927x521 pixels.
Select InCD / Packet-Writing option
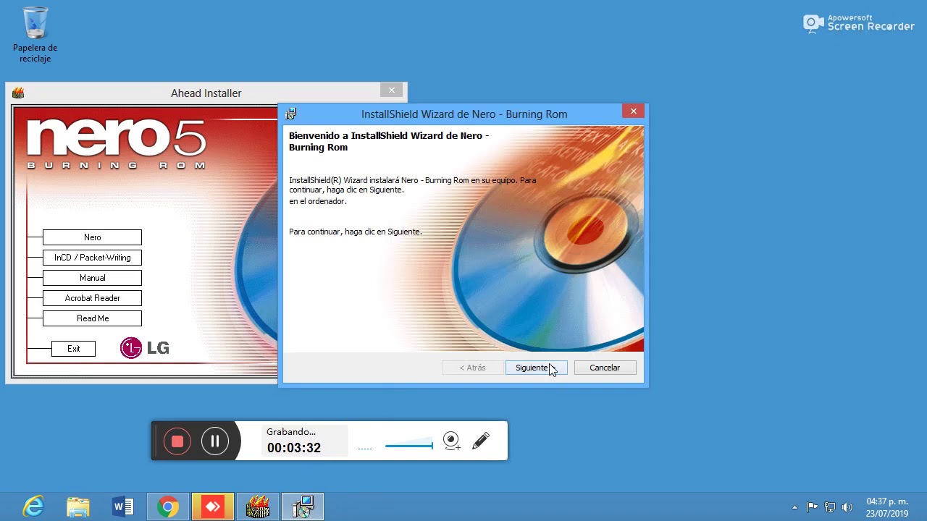click(x=92, y=258)
